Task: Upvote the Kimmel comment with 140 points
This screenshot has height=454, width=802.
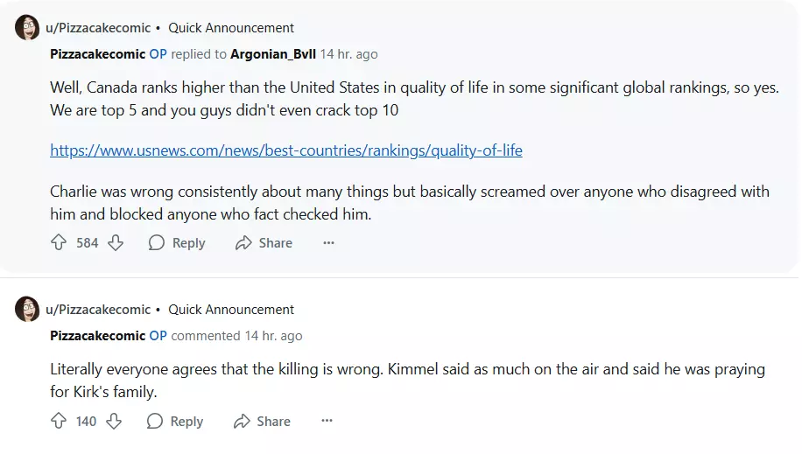Action: click(59, 422)
